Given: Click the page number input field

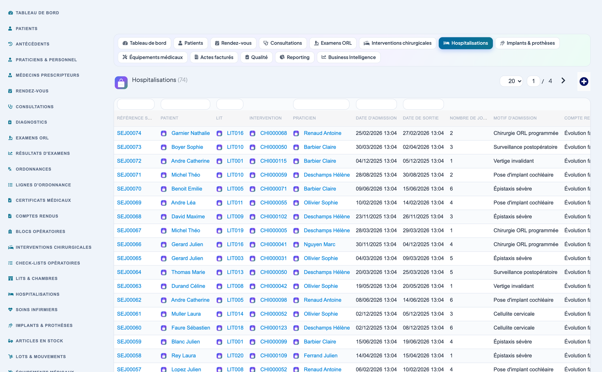Looking at the screenshot, I should point(533,81).
